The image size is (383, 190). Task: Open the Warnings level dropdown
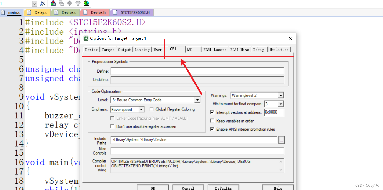(281, 95)
